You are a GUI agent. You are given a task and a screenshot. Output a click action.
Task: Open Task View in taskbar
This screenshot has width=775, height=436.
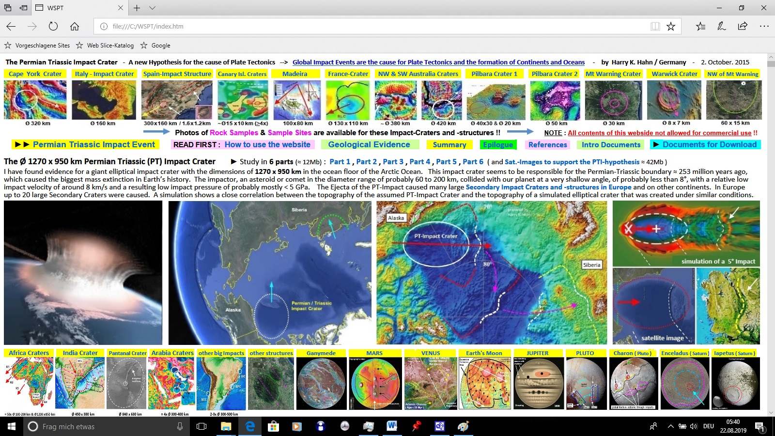201,426
